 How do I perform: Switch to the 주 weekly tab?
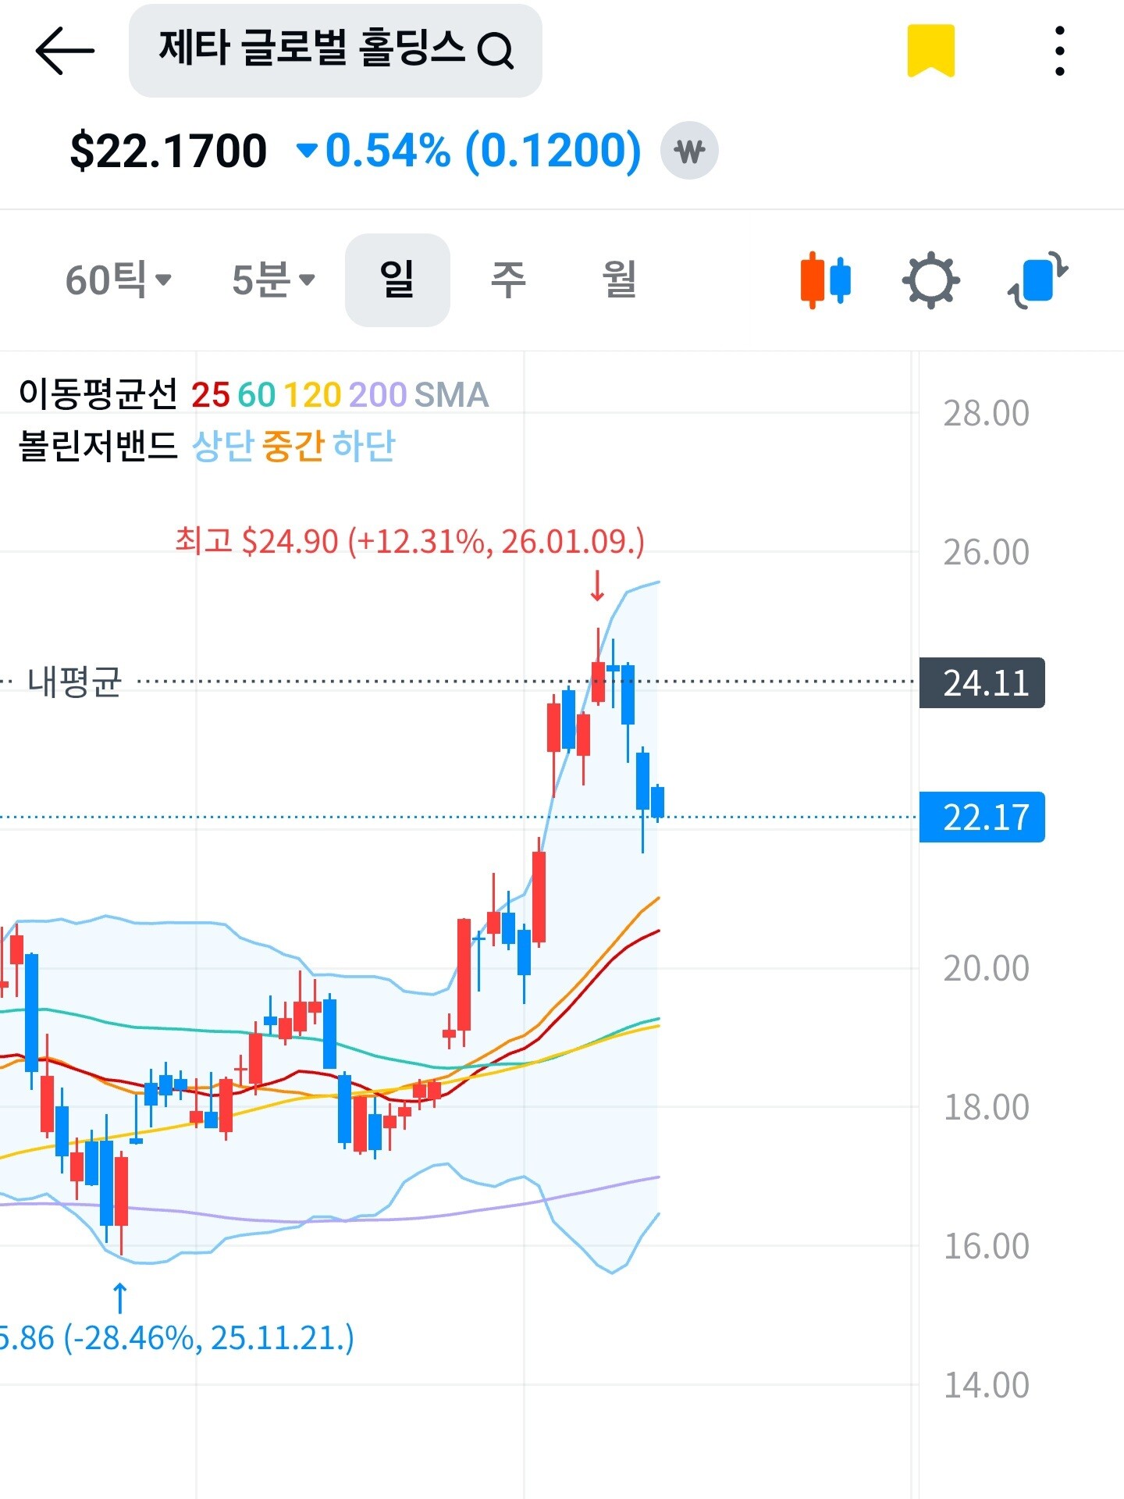pos(508,280)
